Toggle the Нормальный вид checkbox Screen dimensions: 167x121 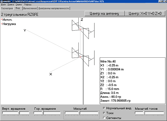[104, 108]
